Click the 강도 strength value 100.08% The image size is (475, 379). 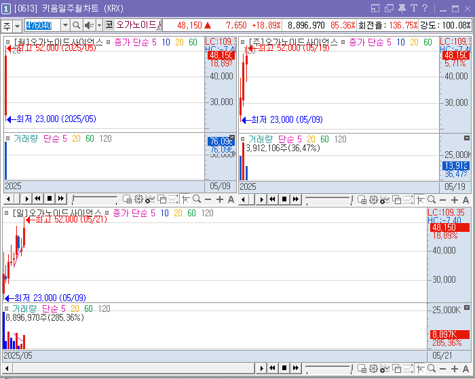click(457, 26)
